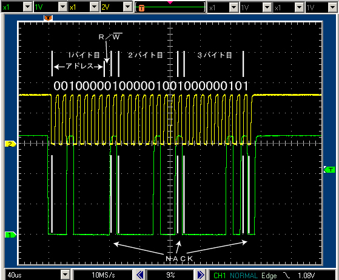The height and width of the screenshot is (280, 339).
Task: Click the 9% position field
Action: coord(170,275)
